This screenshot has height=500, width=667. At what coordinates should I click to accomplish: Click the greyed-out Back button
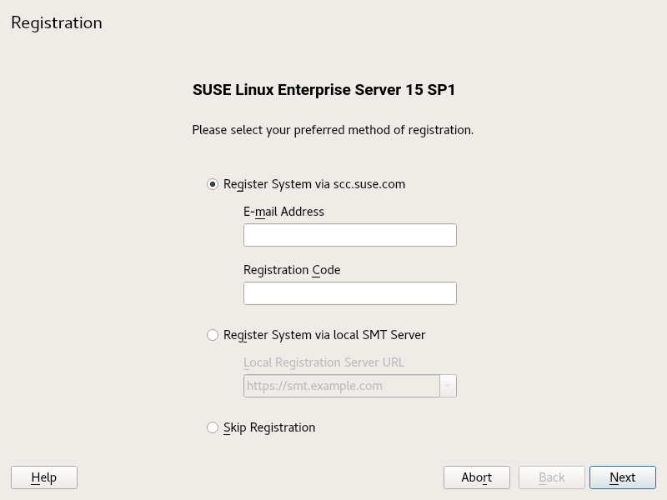[552, 477]
